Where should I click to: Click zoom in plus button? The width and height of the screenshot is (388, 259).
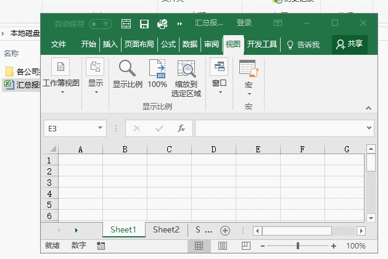(334, 246)
